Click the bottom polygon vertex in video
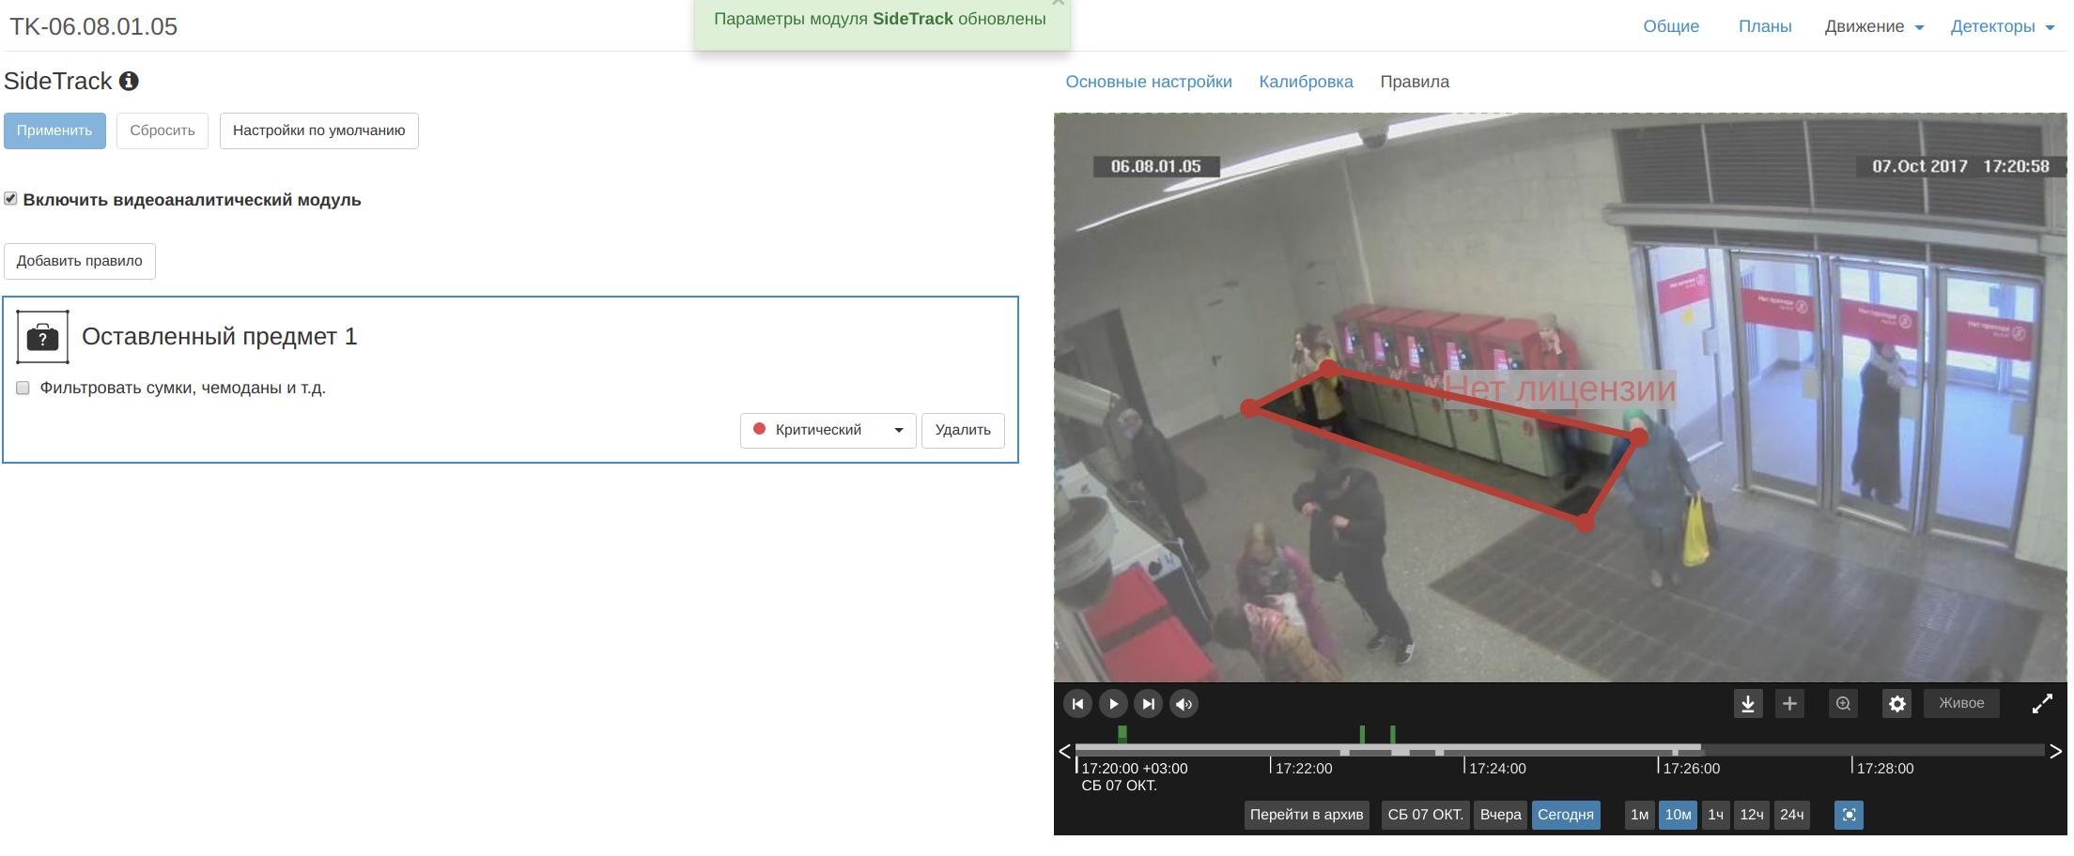2074x856 pixels. [1586, 524]
